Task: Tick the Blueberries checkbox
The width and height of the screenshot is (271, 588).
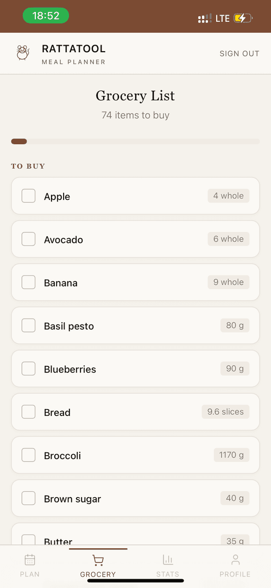Action: pos(28,369)
